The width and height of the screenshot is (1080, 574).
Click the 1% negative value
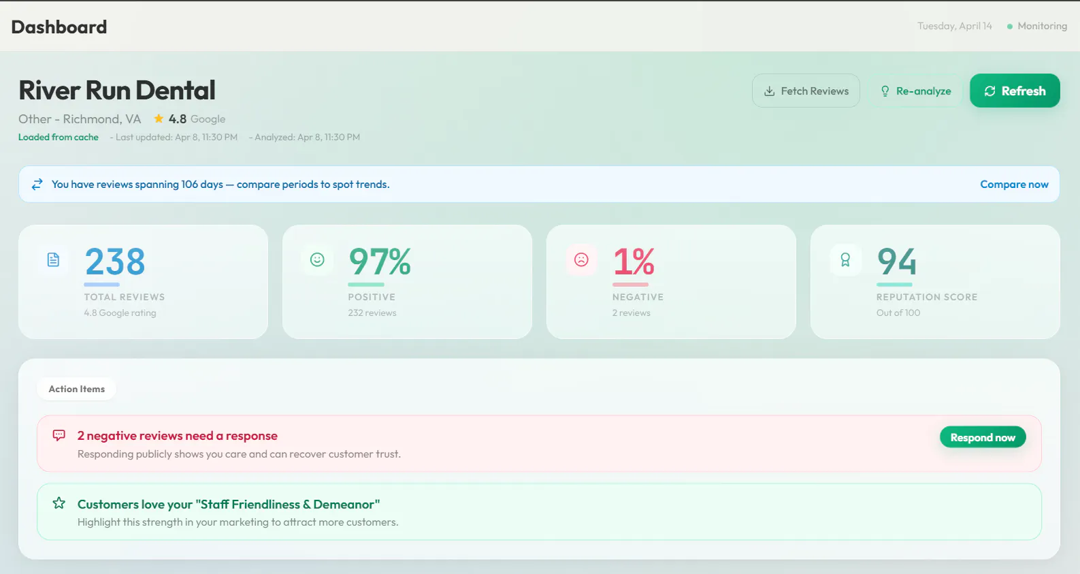pos(634,261)
